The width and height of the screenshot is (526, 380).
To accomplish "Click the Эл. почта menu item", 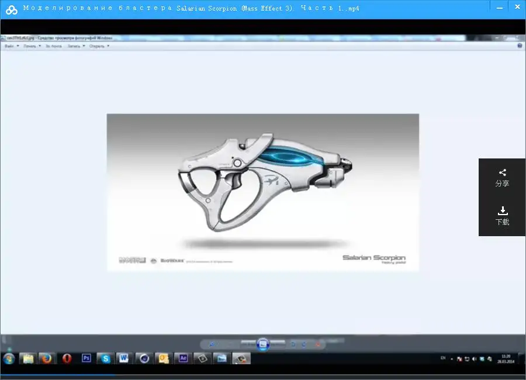I will tap(54, 46).
